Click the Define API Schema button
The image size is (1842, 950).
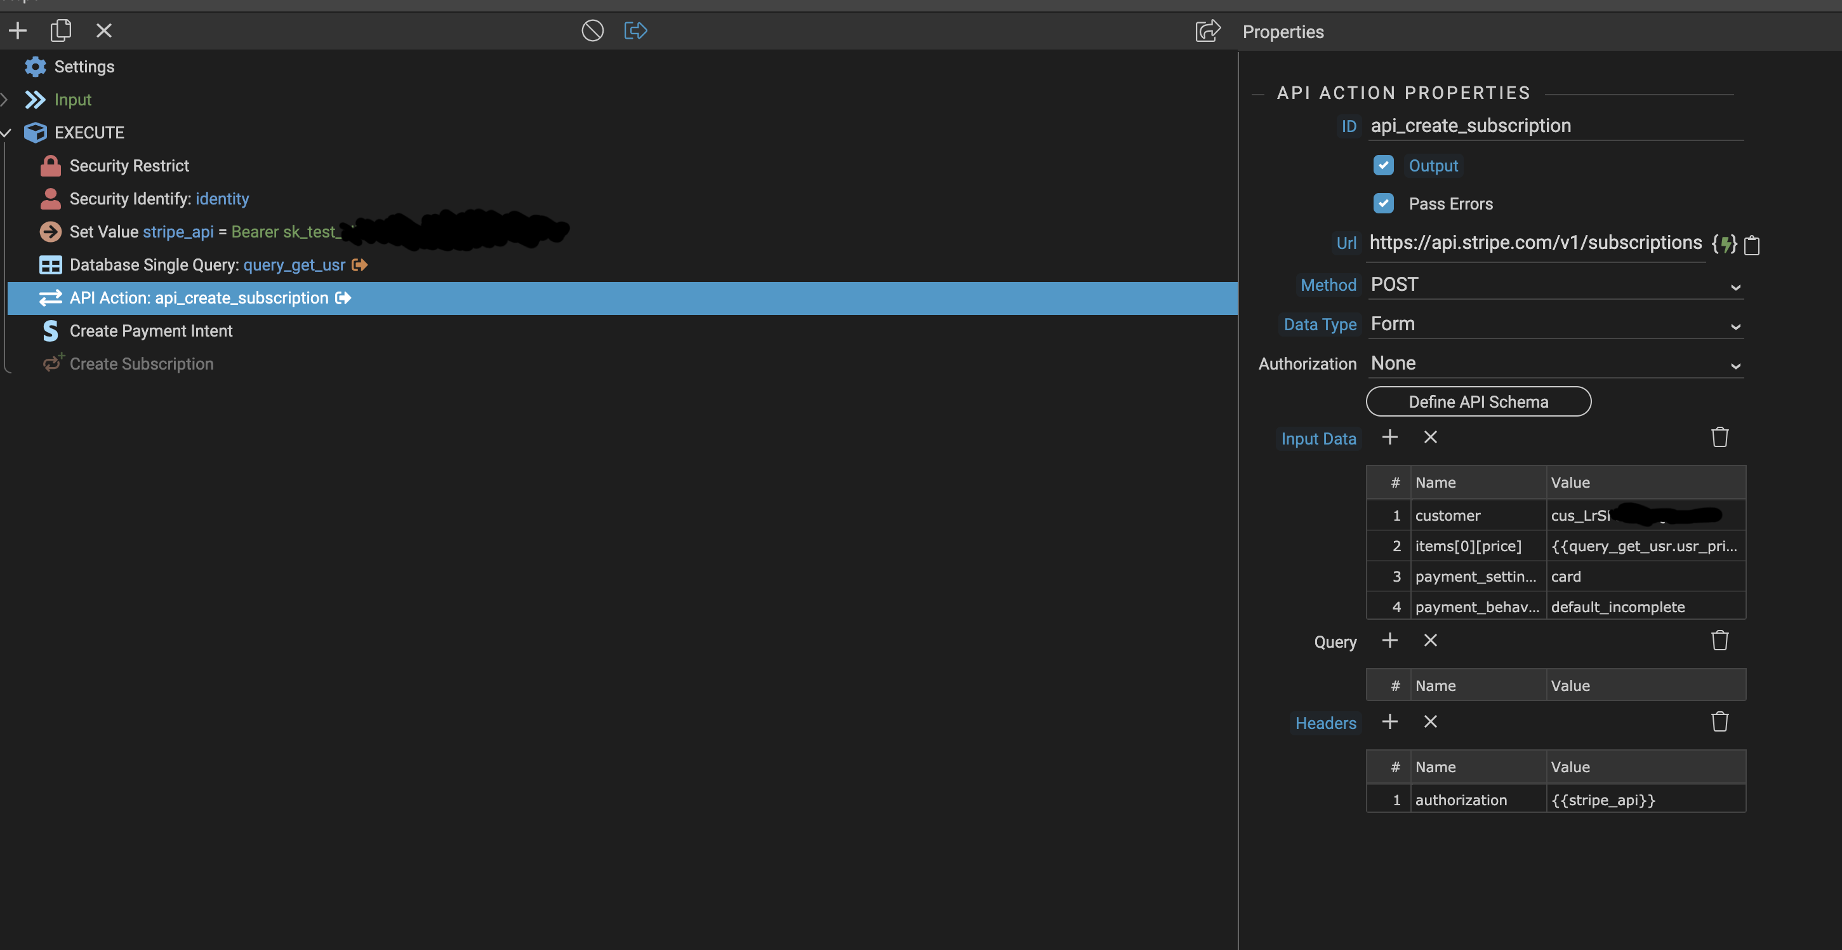[1478, 401]
